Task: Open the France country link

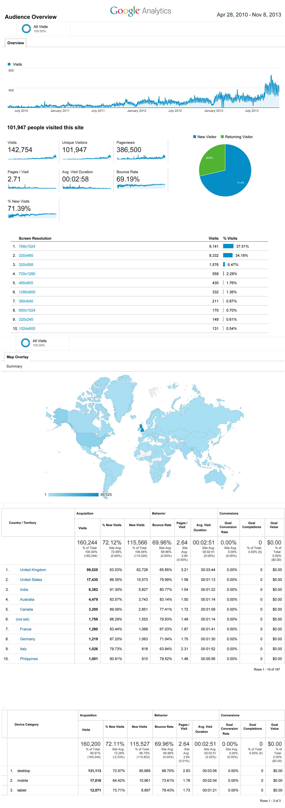Action: click(x=26, y=629)
